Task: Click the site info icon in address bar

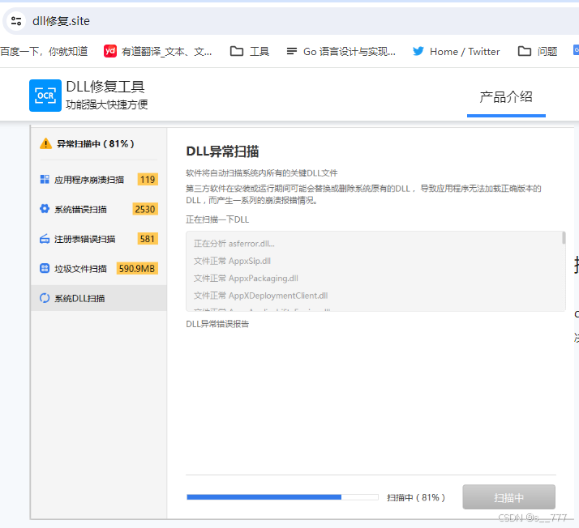Action: point(16,21)
